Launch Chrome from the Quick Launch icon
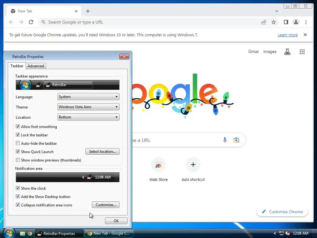 [x=30, y=234]
